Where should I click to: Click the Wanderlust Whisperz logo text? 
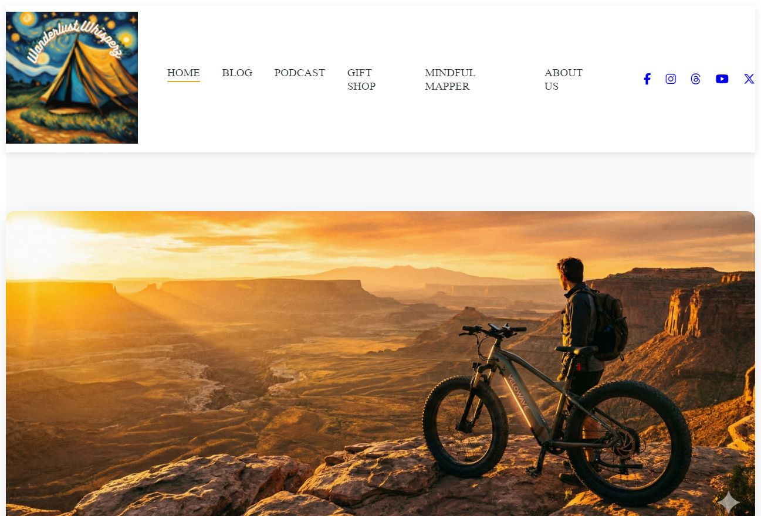[74, 41]
